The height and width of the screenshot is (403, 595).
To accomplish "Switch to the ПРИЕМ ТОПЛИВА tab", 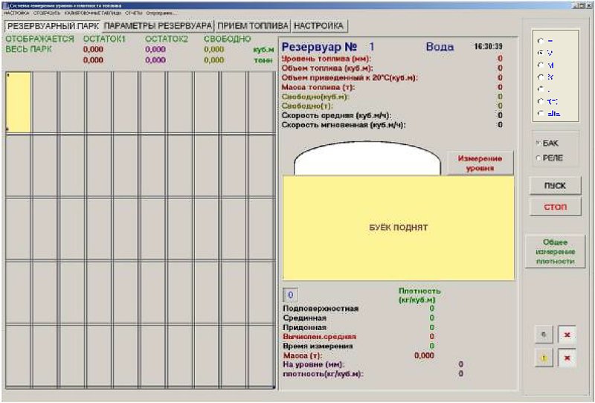I will pyautogui.click(x=253, y=26).
